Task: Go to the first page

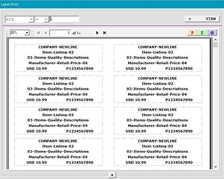Action: pyautogui.click(x=38, y=33)
